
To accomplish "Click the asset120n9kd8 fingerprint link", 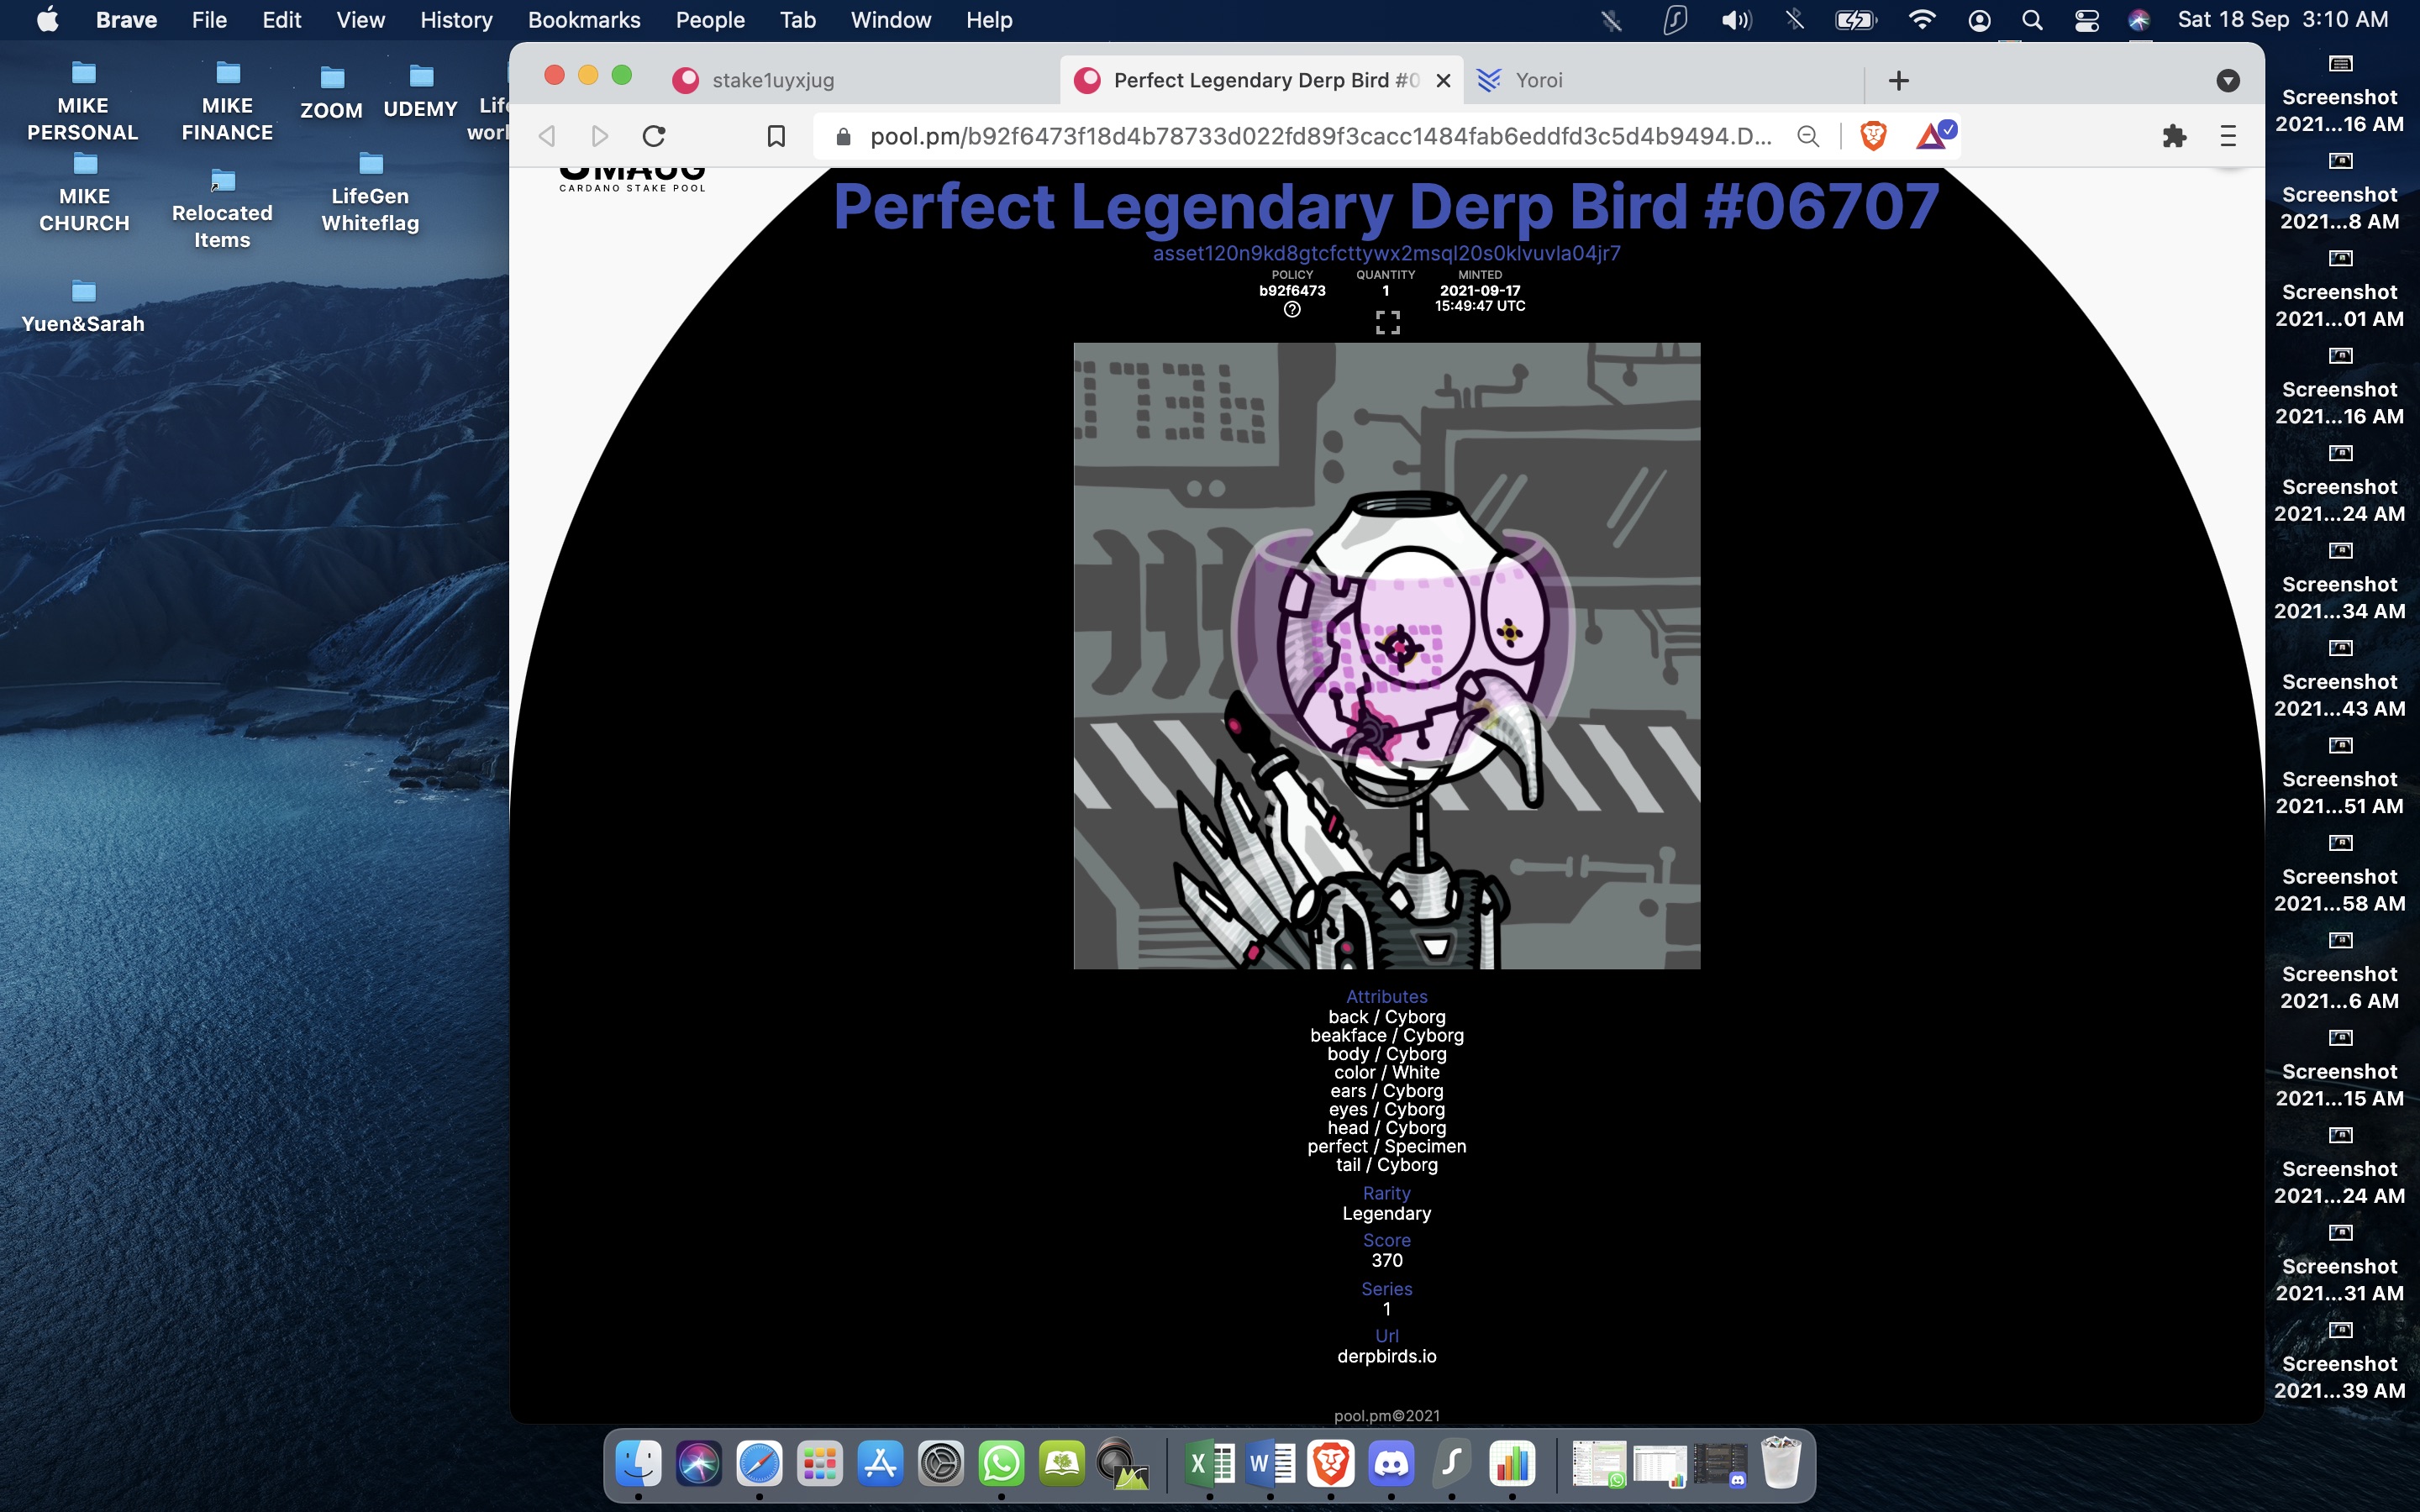I will point(1386,253).
